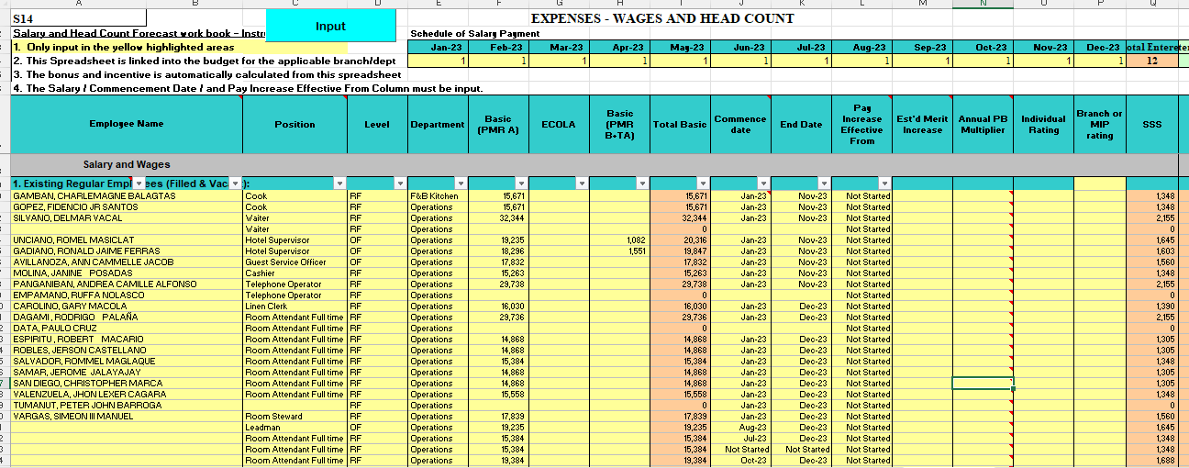Open the Level column filter dropdown
Image resolution: width=1189 pixels, height=468 pixels.
tap(400, 184)
